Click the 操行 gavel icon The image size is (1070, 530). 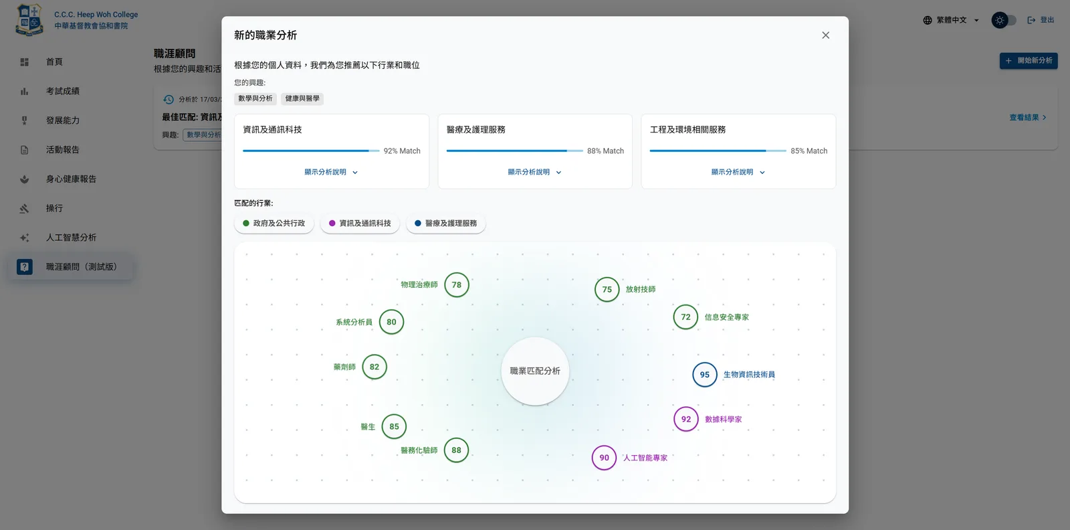click(25, 208)
